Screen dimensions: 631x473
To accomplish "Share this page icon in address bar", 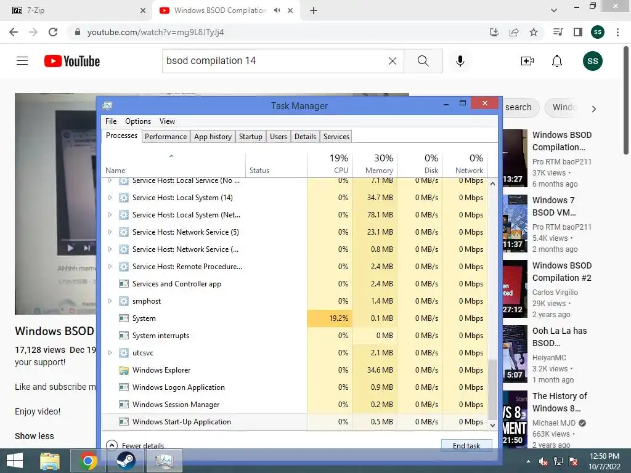I will click(514, 32).
